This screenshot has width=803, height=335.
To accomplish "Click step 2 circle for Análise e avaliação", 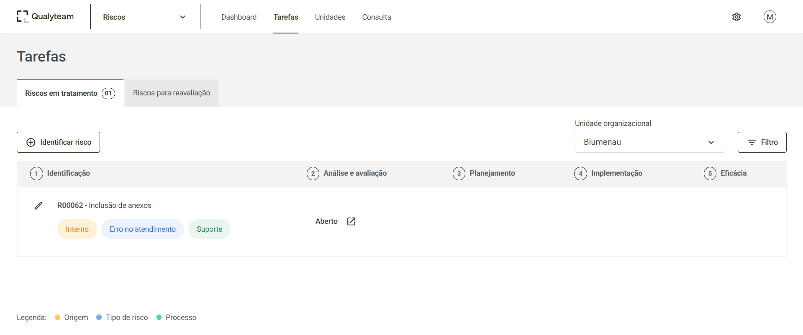I will click(313, 174).
